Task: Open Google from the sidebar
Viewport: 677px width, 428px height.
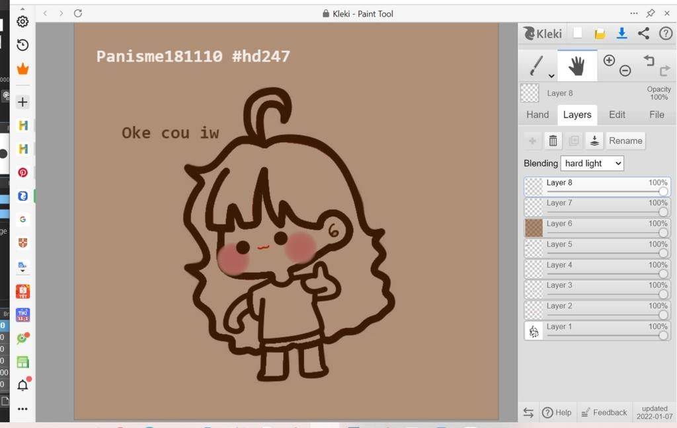Action: 23,219
